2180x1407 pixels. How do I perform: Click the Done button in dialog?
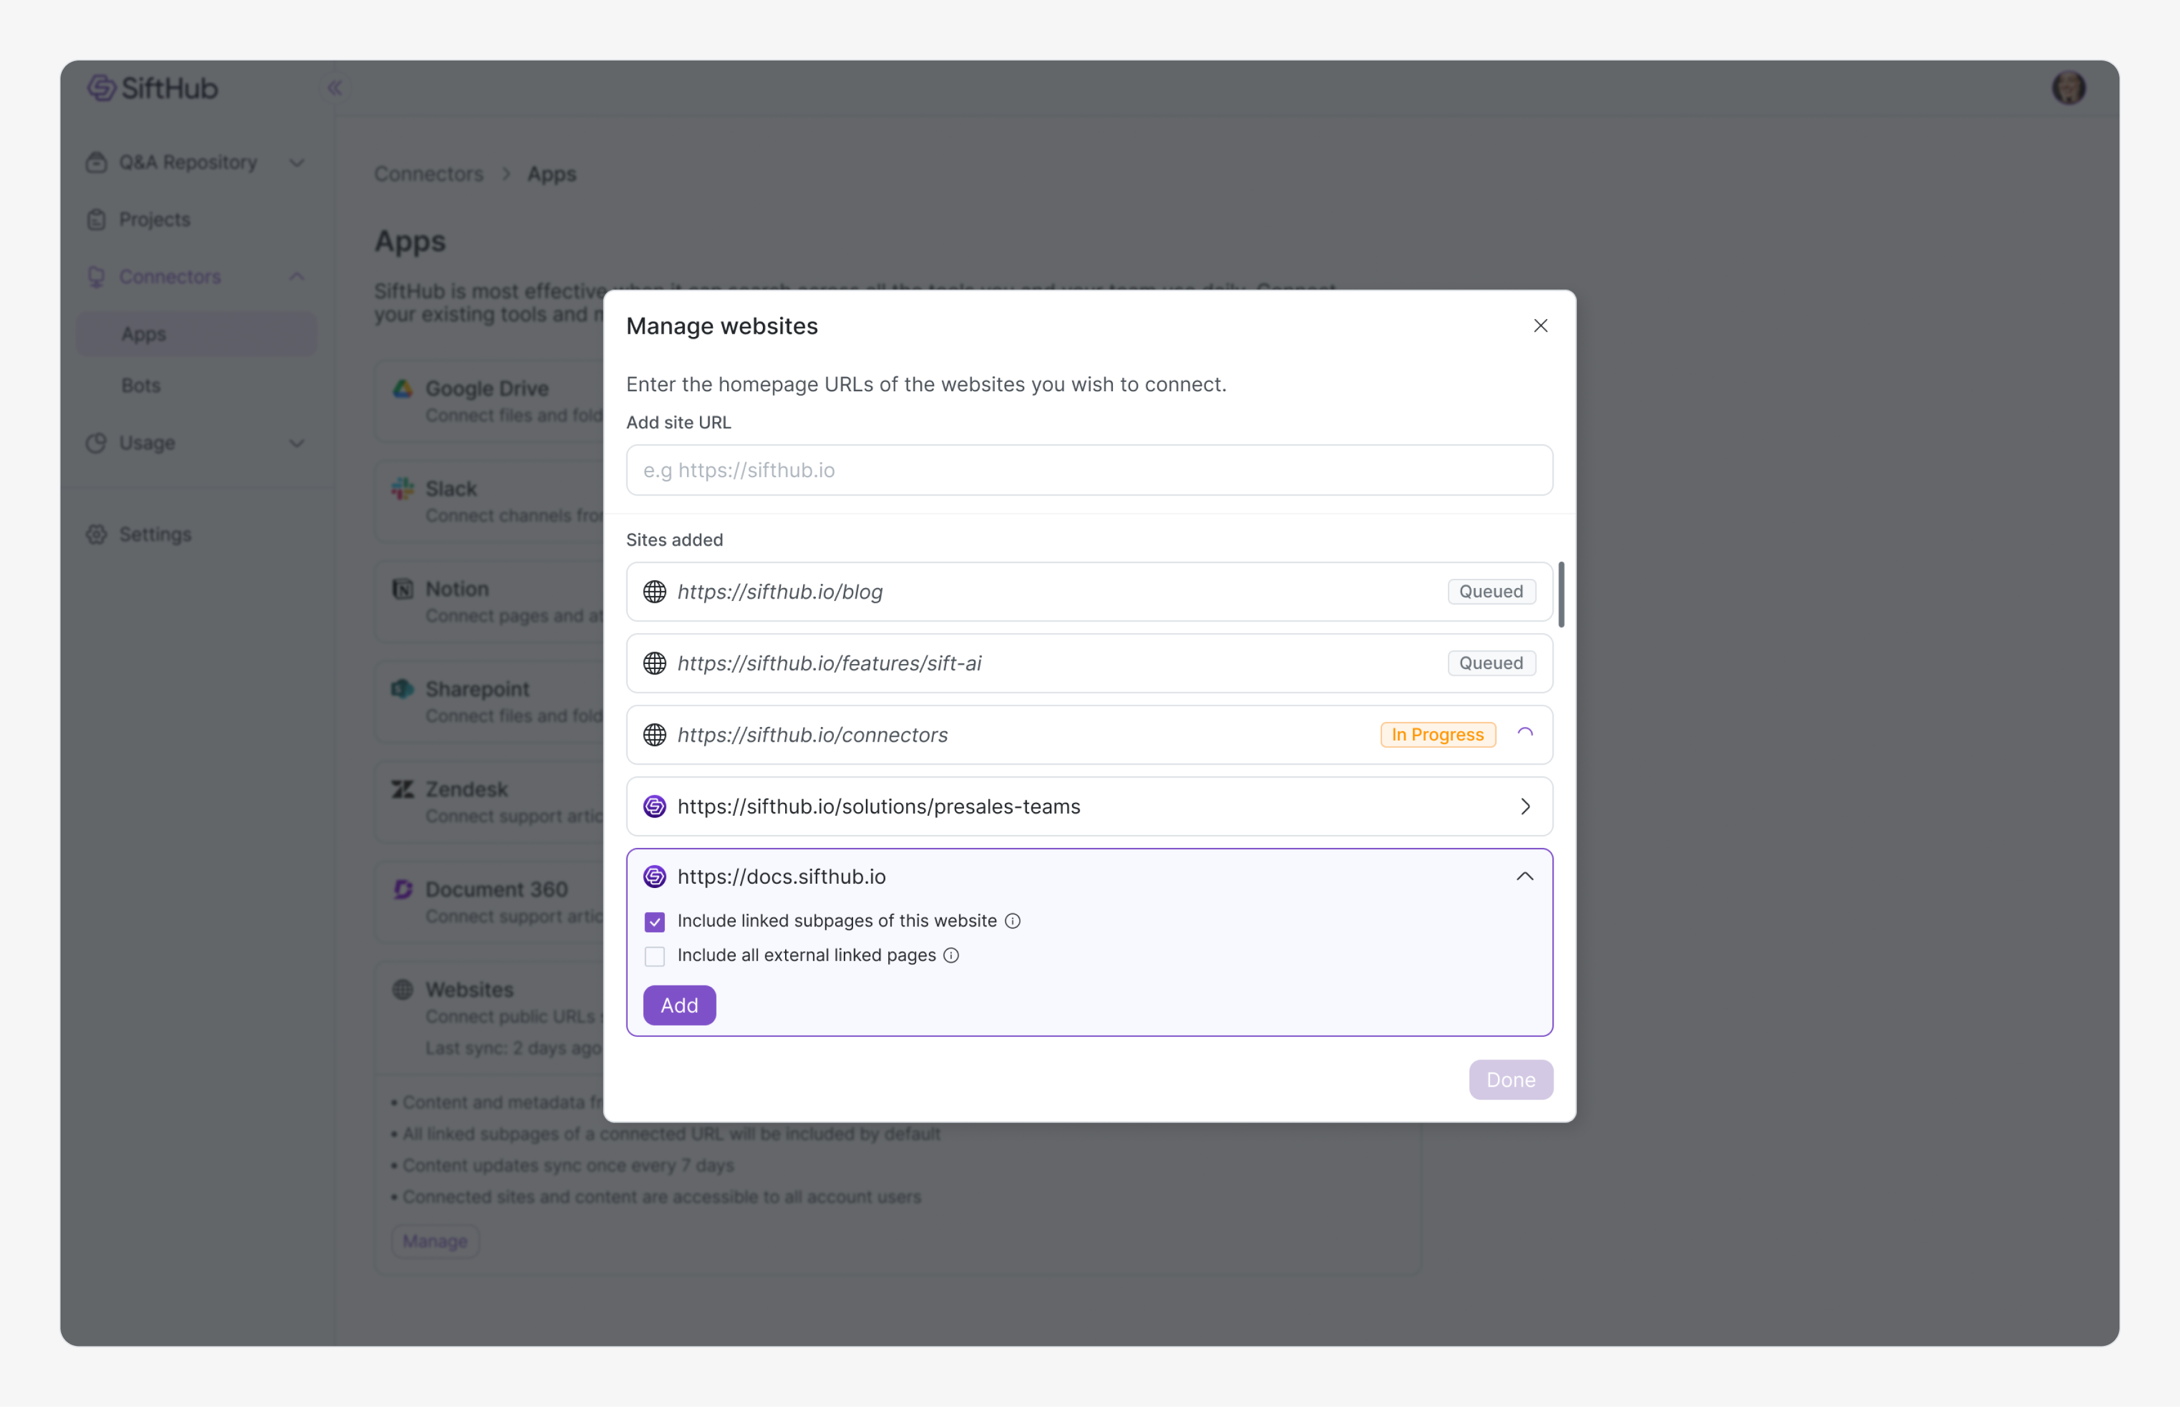tap(1510, 1080)
